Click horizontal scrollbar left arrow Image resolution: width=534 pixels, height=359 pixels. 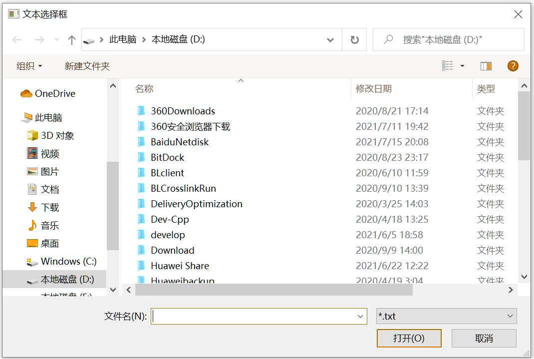click(x=129, y=290)
